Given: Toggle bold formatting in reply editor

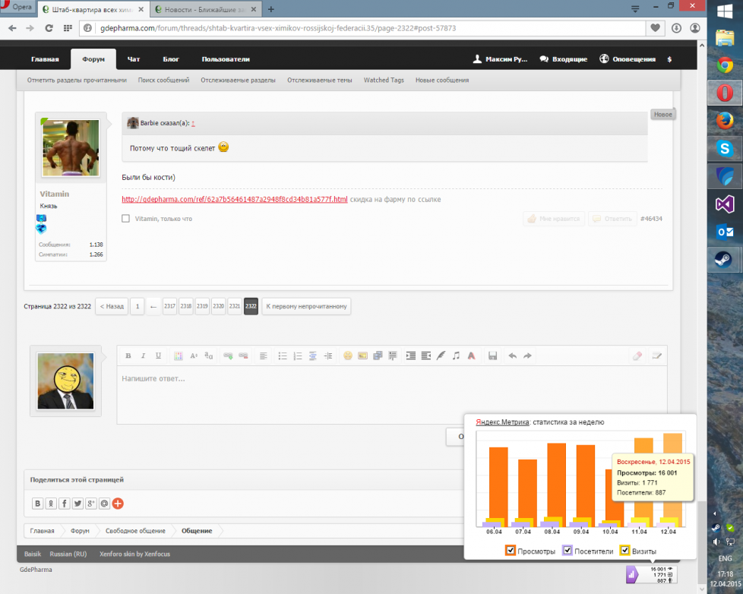Looking at the screenshot, I should 128,355.
